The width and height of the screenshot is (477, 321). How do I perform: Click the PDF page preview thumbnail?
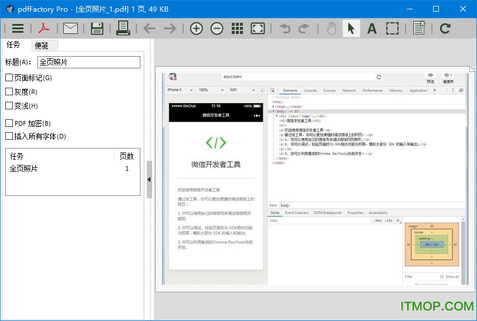tap(315, 179)
